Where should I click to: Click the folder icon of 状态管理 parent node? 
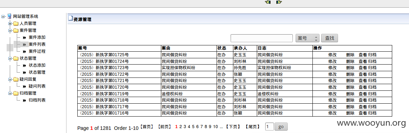[x=16, y=58]
